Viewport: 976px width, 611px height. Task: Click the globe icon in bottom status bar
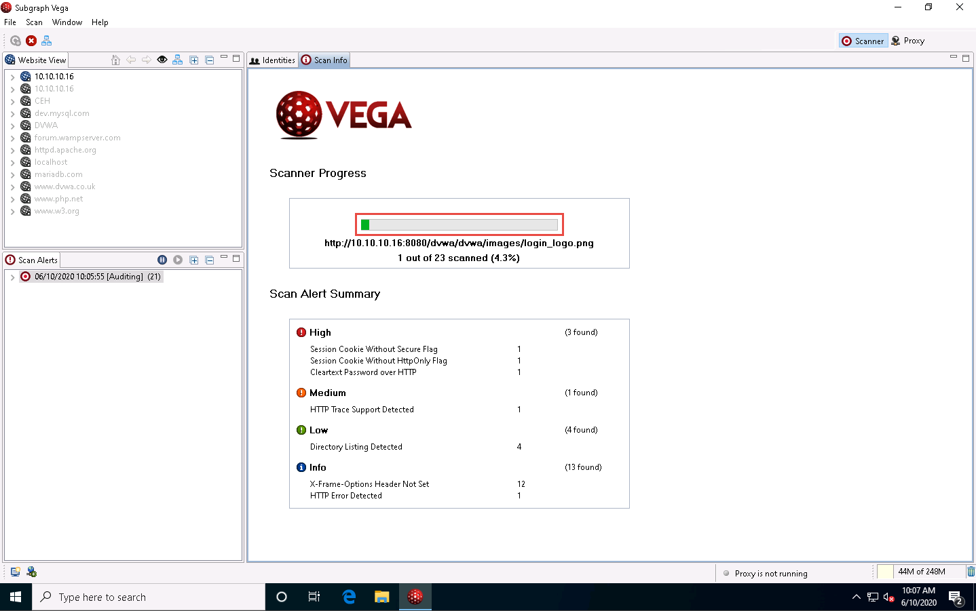(x=31, y=572)
